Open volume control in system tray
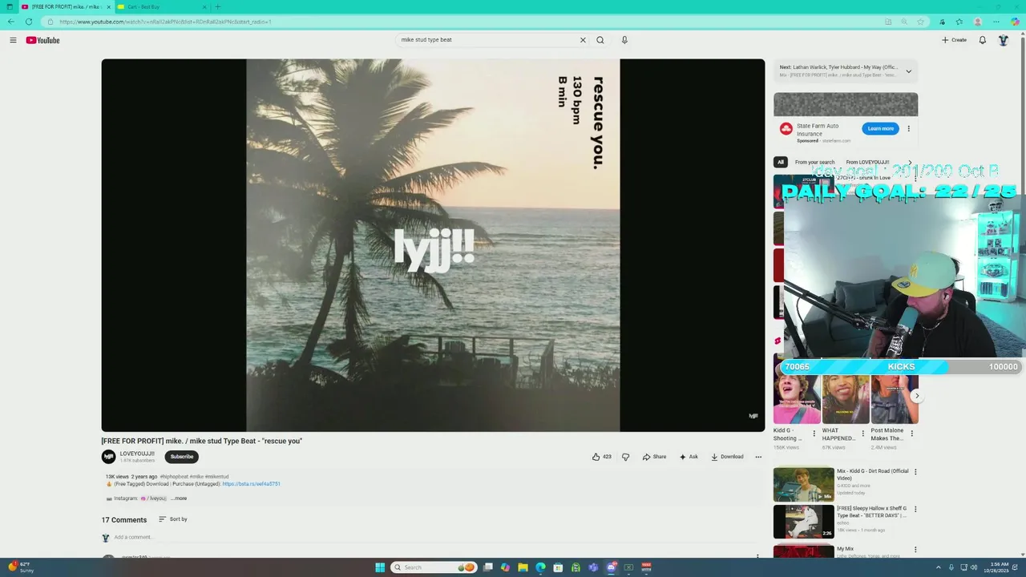 point(974,567)
